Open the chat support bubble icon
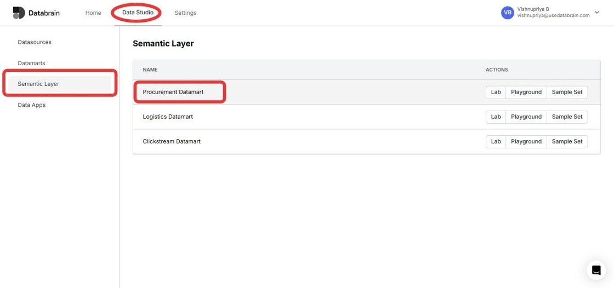 click(596, 270)
